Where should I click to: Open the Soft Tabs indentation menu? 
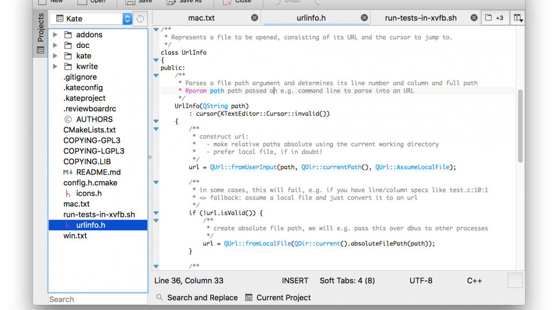(x=347, y=280)
